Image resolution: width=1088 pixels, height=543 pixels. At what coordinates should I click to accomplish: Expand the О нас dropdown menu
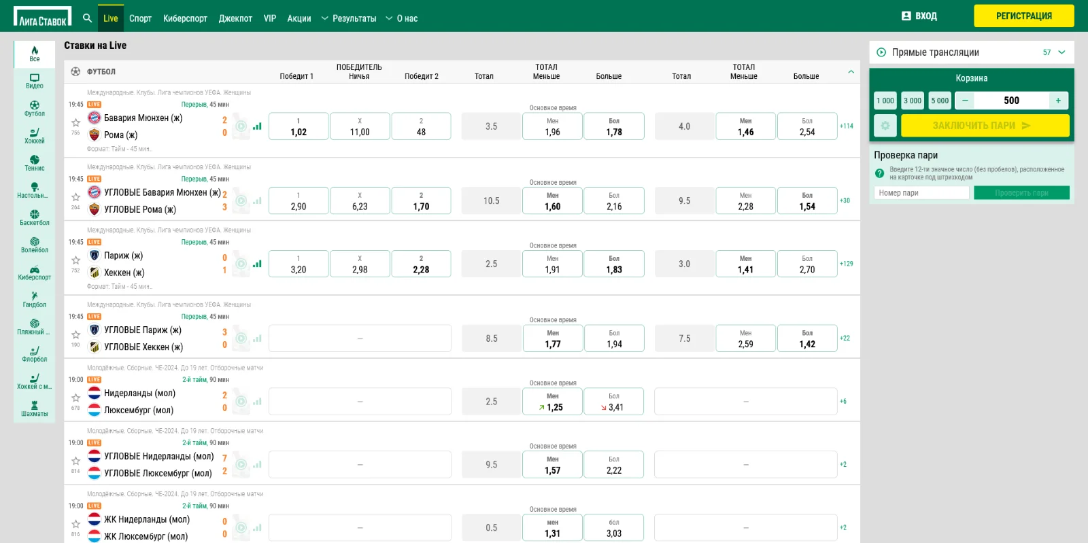click(401, 18)
